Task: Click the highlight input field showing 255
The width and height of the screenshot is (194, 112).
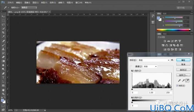Action: point(168,93)
